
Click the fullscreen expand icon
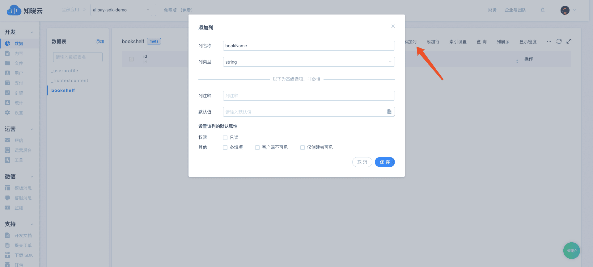tap(569, 41)
